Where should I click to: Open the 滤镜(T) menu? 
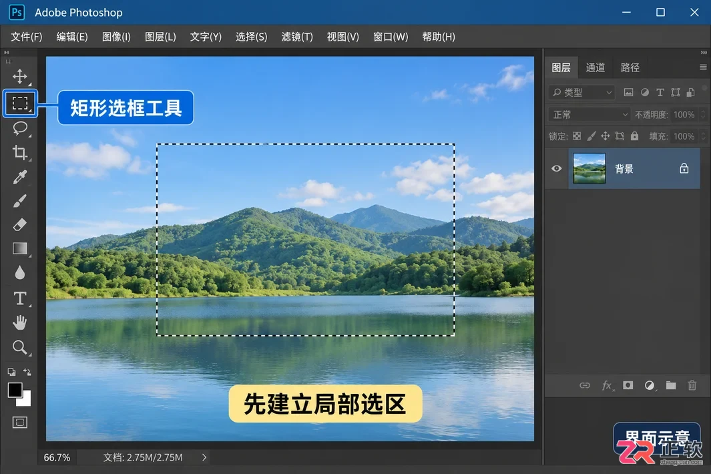[x=297, y=37]
